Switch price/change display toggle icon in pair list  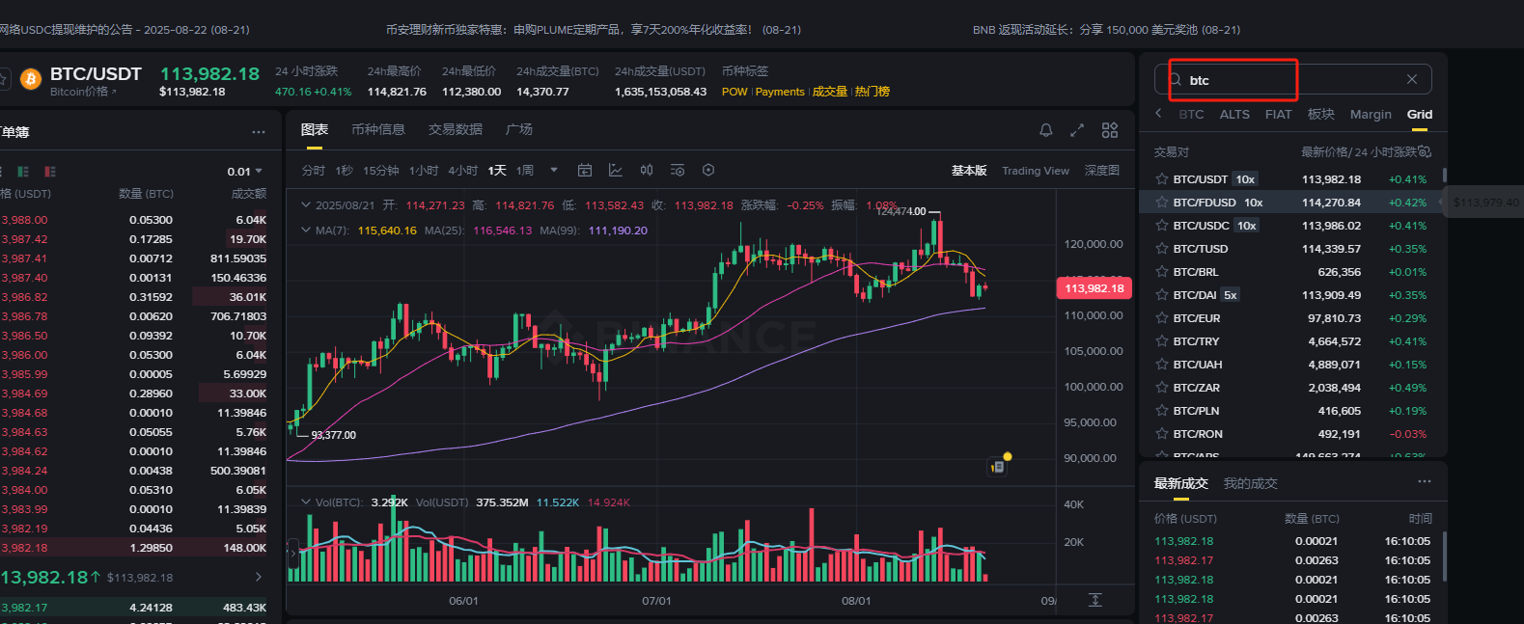point(1425,151)
